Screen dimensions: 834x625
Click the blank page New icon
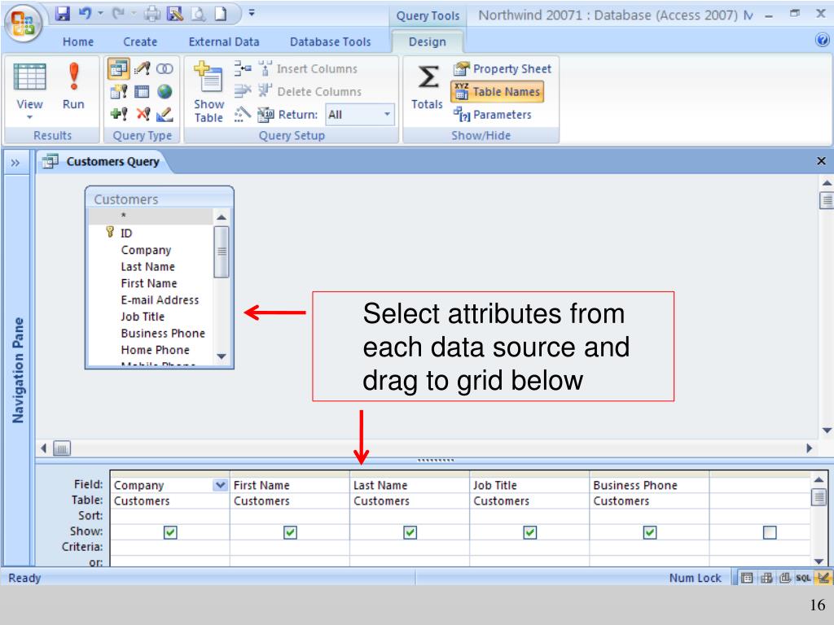[x=220, y=14]
